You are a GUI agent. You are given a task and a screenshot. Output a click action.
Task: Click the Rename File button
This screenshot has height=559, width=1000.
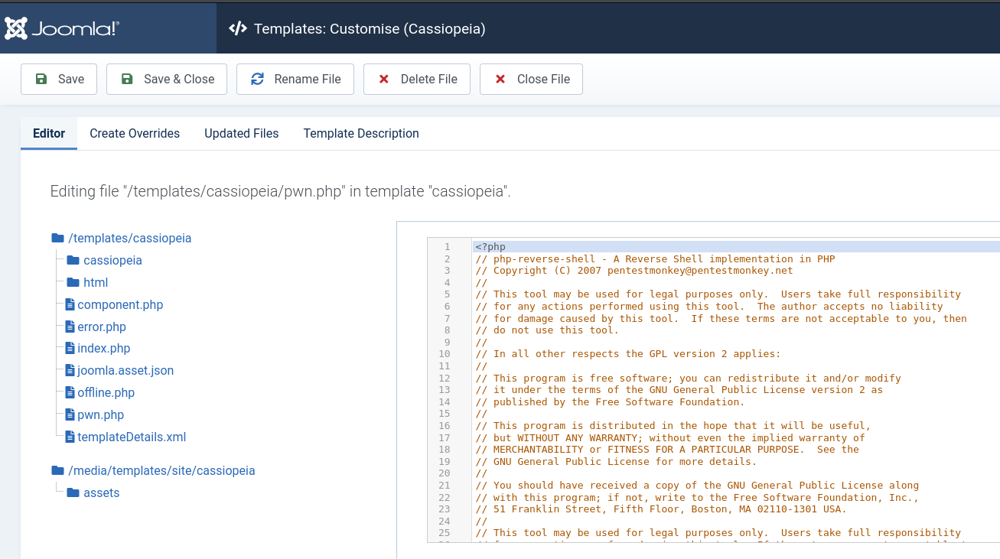pos(295,79)
